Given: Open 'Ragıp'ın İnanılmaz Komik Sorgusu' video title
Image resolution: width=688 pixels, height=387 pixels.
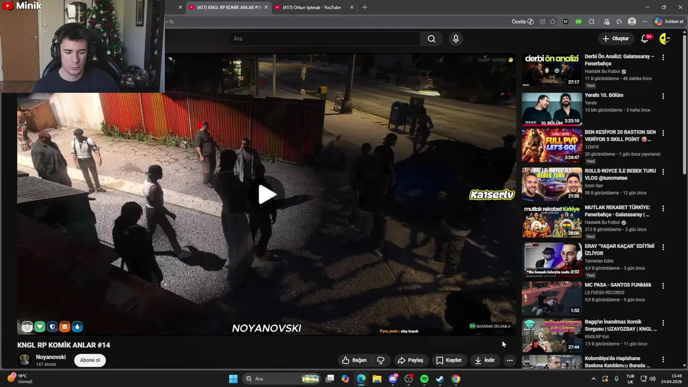Looking at the screenshot, I should tap(621, 325).
